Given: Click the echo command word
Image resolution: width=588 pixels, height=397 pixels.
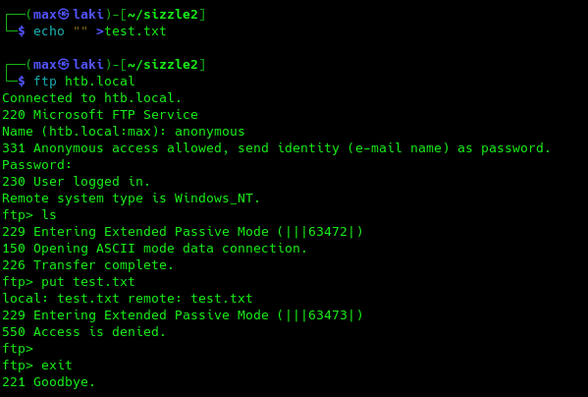Looking at the screenshot, I should [x=49, y=31].
